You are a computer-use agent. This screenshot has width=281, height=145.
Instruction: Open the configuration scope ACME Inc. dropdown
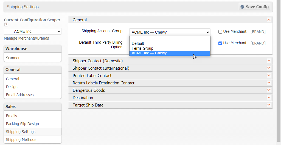coord(33,31)
